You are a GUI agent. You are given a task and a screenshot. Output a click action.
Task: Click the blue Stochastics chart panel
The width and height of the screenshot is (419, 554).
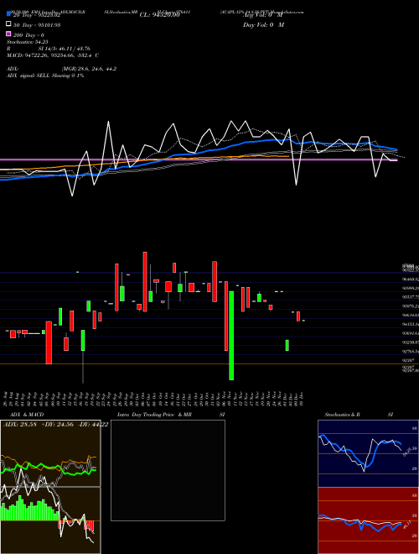[x=368, y=453]
